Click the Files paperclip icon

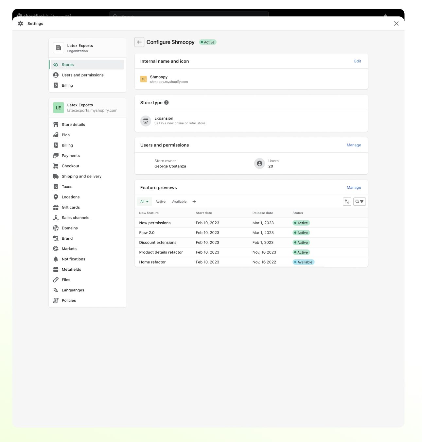click(56, 280)
